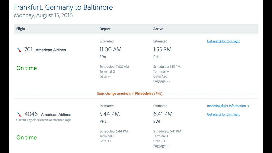
Task: Open Get alerts link for flight 4046
Action: pyautogui.click(x=223, y=114)
